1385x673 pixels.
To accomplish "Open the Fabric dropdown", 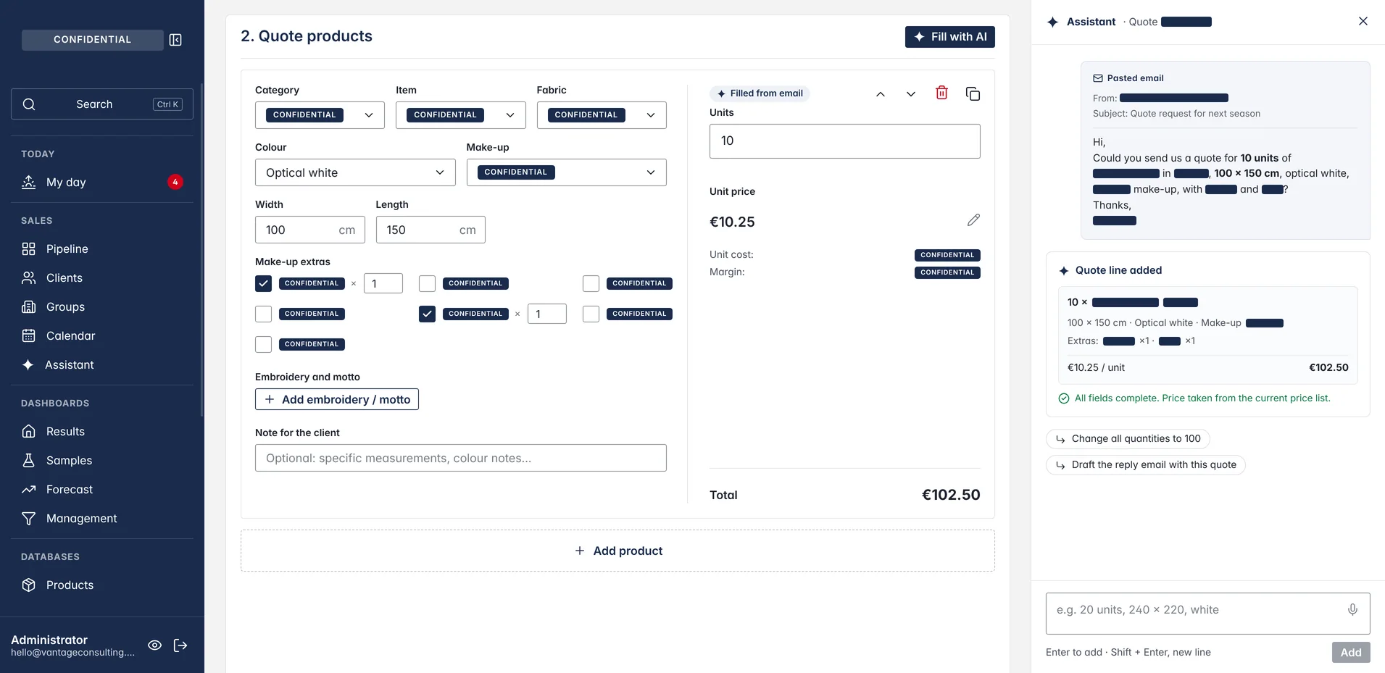I will click(602, 115).
